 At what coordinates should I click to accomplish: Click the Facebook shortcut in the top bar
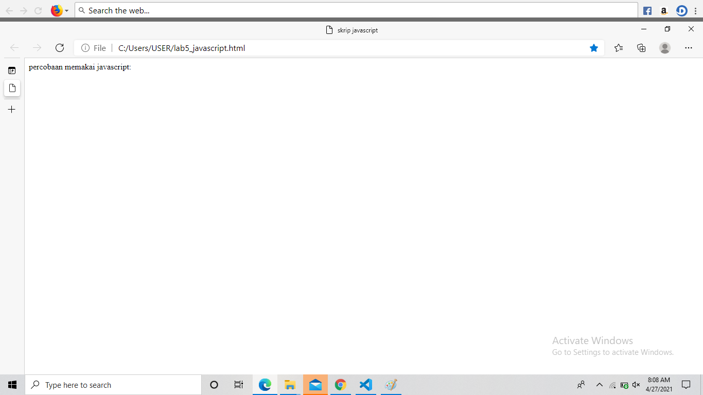(x=646, y=10)
